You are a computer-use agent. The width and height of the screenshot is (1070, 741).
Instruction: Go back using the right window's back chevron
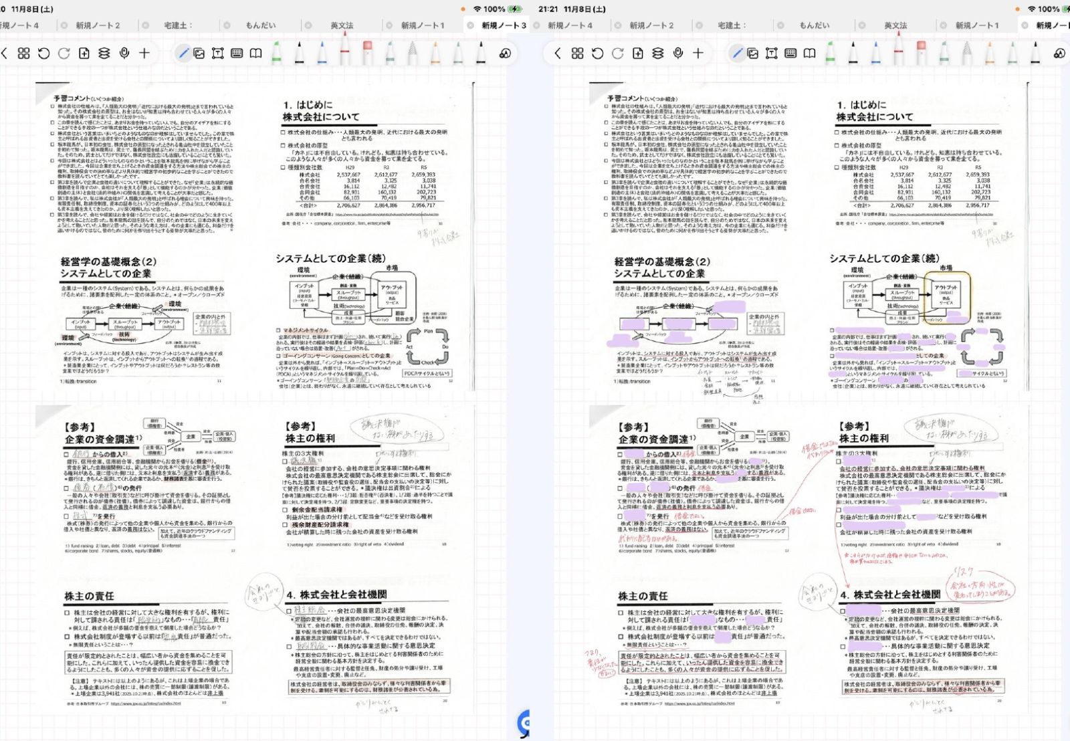(557, 54)
